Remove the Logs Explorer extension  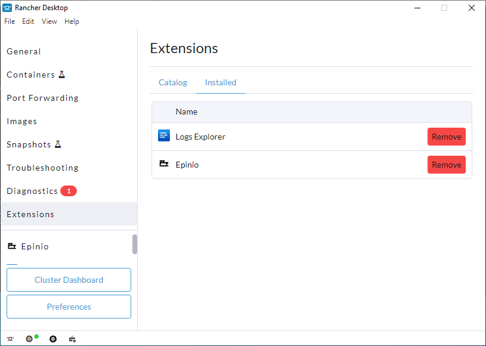[446, 137]
